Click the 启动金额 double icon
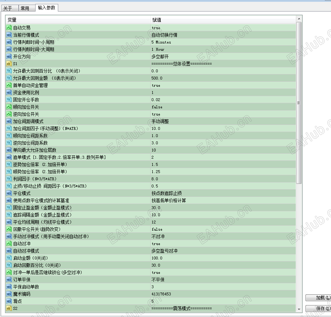Screen dimensions: 331x317 pos(9,258)
